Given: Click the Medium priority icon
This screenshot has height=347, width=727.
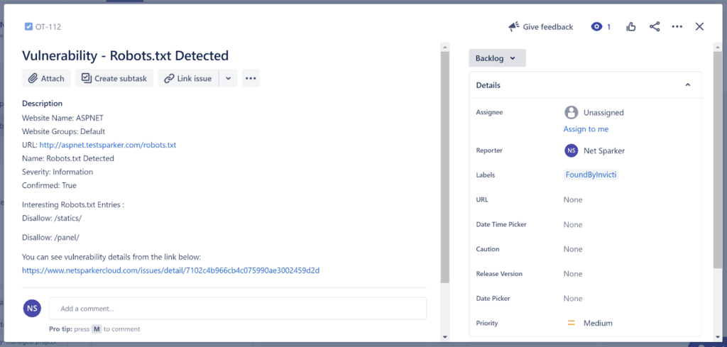Looking at the screenshot, I should click(571, 323).
